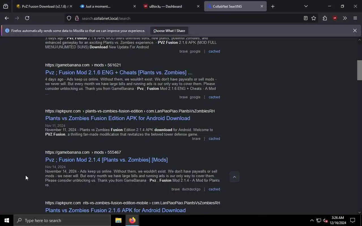Image resolution: width=362 pixels, height=226 pixels.
Task: Open Windows notification center
Action: point(353,220)
